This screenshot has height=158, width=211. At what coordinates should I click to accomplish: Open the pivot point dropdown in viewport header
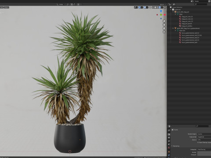pos(68,4)
